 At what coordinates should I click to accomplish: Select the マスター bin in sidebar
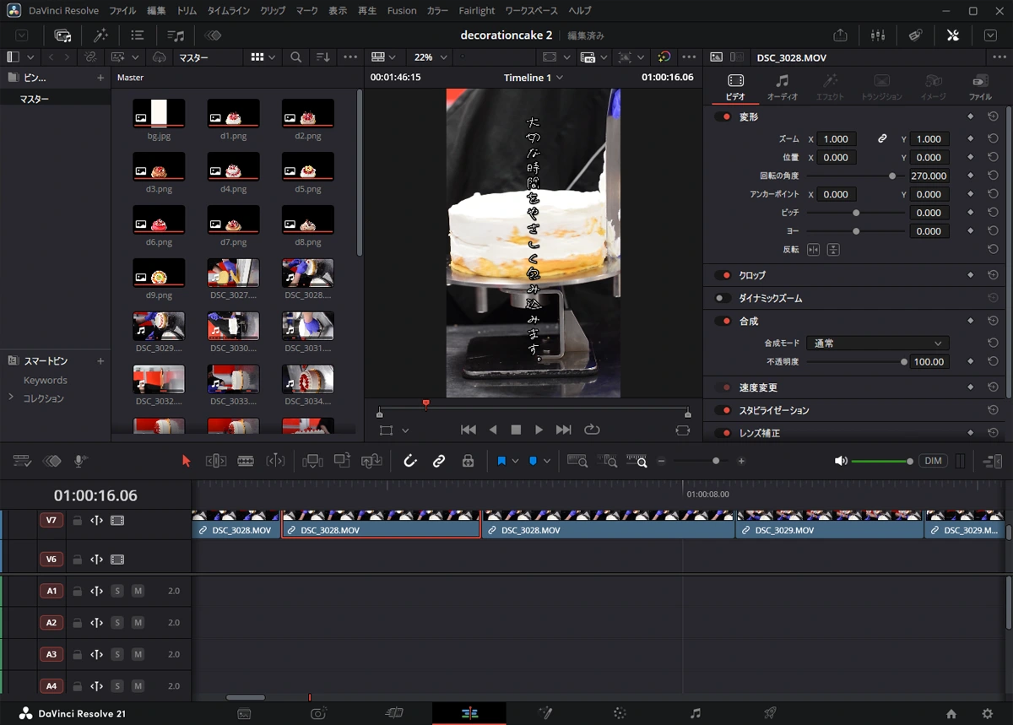[x=35, y=99]
